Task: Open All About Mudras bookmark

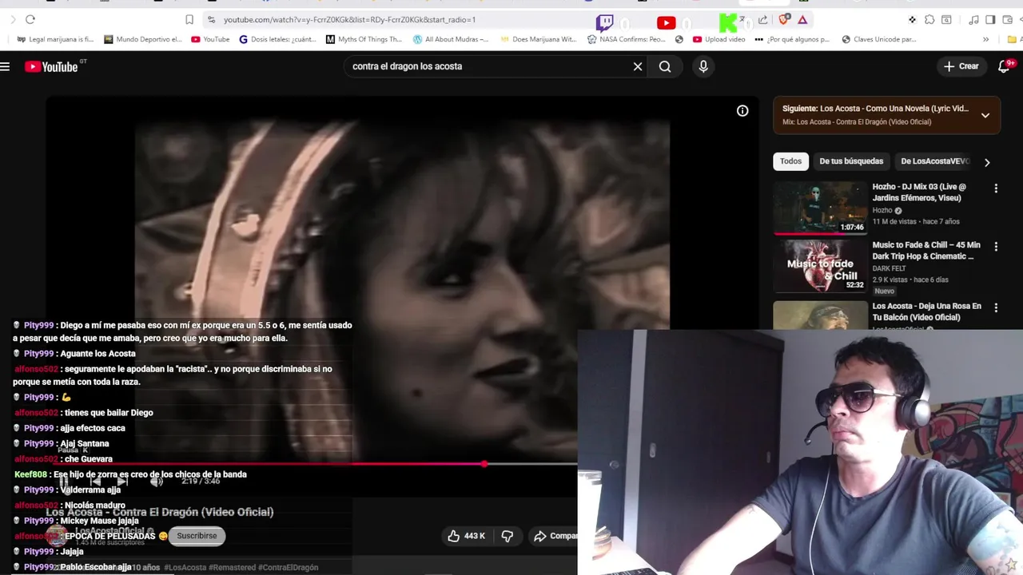Action: coord(451,39)
